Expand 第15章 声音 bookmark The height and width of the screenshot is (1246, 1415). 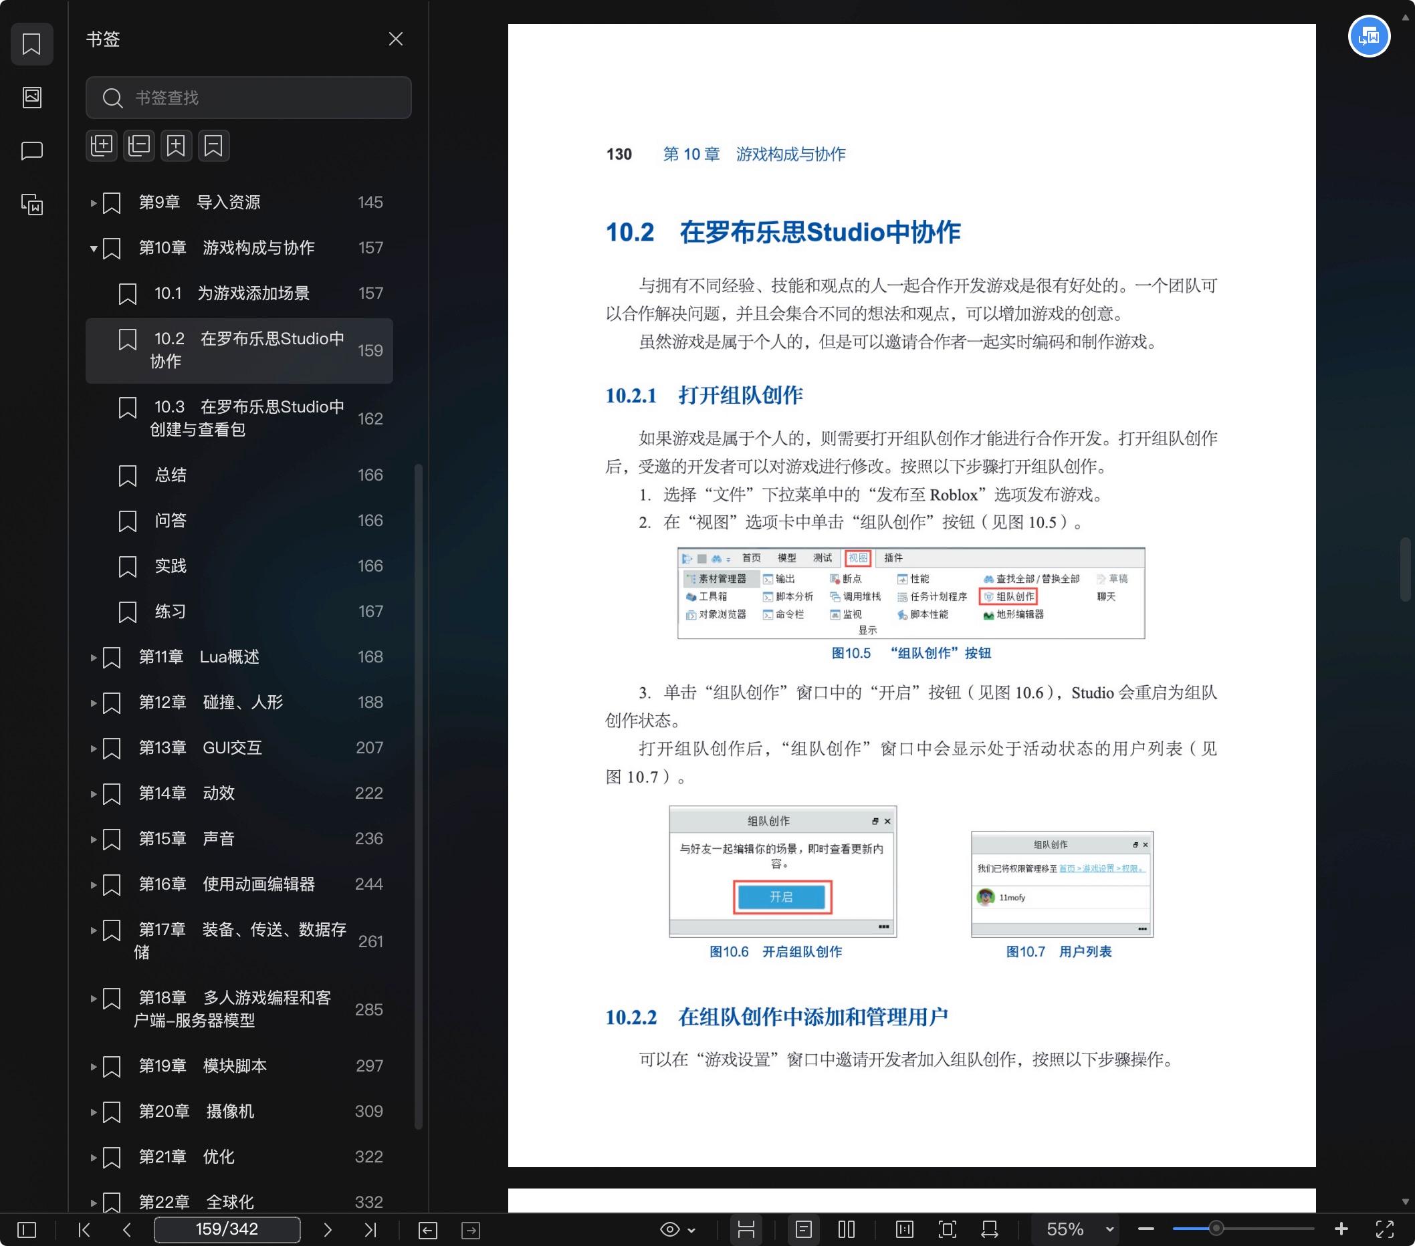pos(93,839)
